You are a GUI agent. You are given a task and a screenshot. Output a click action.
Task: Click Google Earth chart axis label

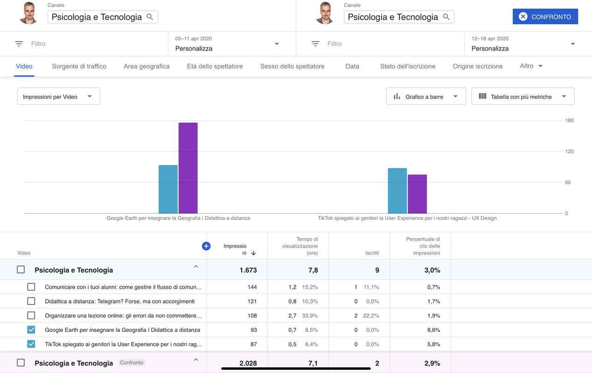178,218
